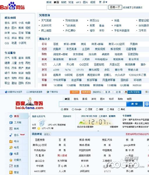Open the 天气预报 link in 实用查询
This screenshot has width=149, height=175.
pyautogui.click(x=46, y=20)
